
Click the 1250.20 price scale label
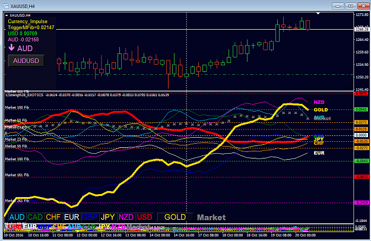[x=362, y=77]
